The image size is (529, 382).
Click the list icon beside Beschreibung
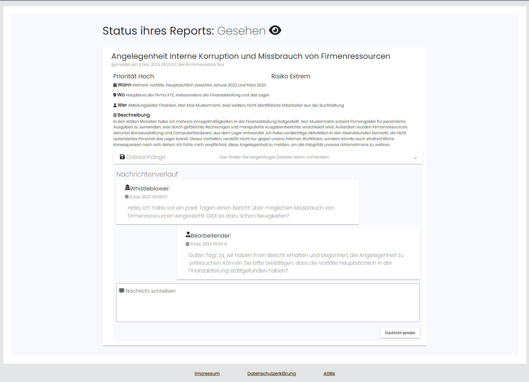click(x=115, y=115)
